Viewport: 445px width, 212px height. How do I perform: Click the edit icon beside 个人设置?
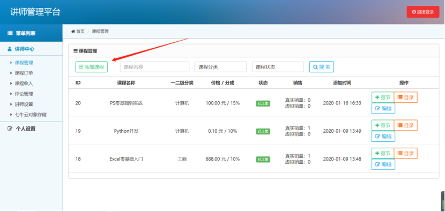[10, 128]
